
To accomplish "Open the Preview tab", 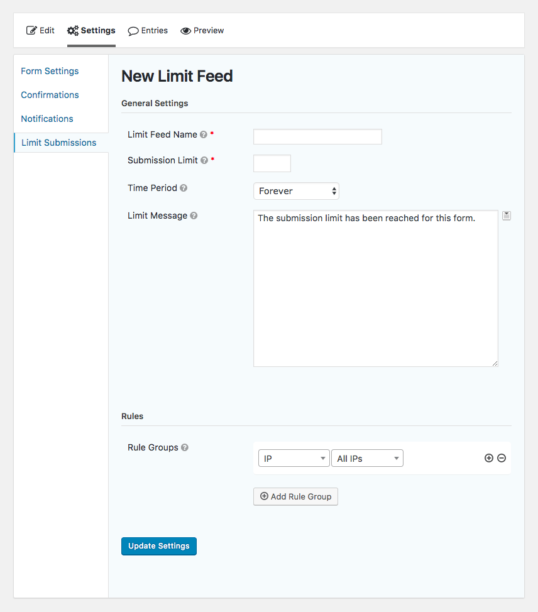I will click(202, 30).
